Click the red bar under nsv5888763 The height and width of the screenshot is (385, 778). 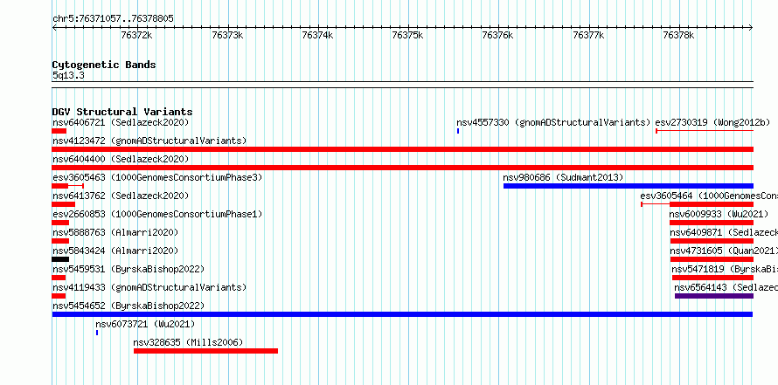(60, 241)
